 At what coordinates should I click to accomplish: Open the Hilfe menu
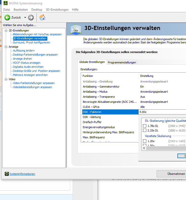pos(75,10)
